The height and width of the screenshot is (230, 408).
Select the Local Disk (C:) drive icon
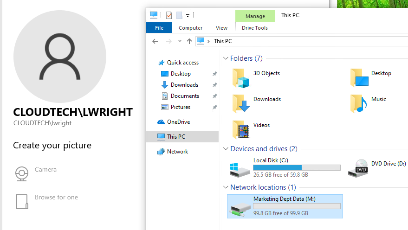tap(240, 168)
